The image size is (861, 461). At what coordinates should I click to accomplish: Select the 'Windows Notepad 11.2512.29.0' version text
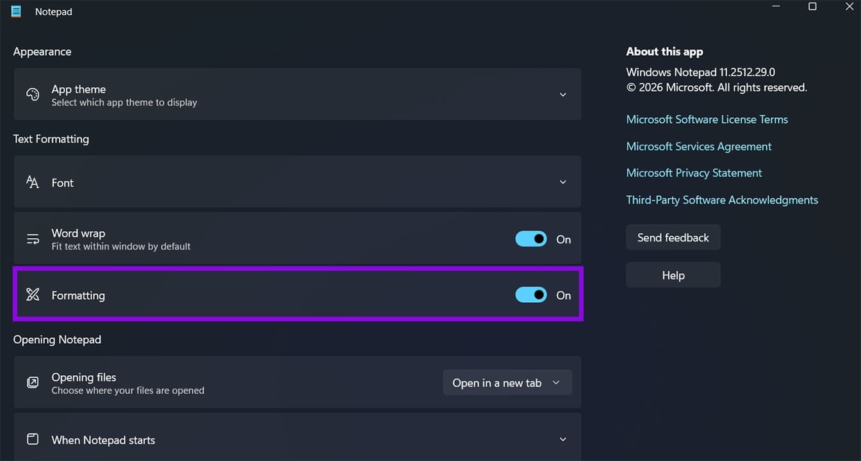pyautogui.click(x=701, y=72)
